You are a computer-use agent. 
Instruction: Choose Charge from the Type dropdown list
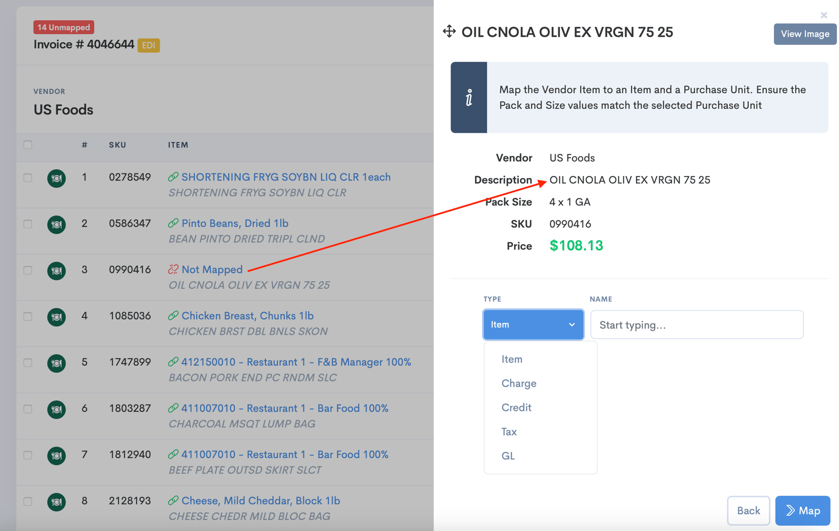click(x=519, y=383)
